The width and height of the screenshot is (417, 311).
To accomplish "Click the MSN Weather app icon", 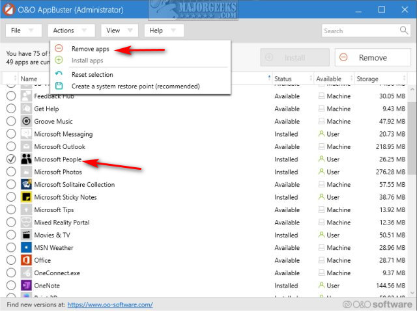I will (x=26, y=247).
